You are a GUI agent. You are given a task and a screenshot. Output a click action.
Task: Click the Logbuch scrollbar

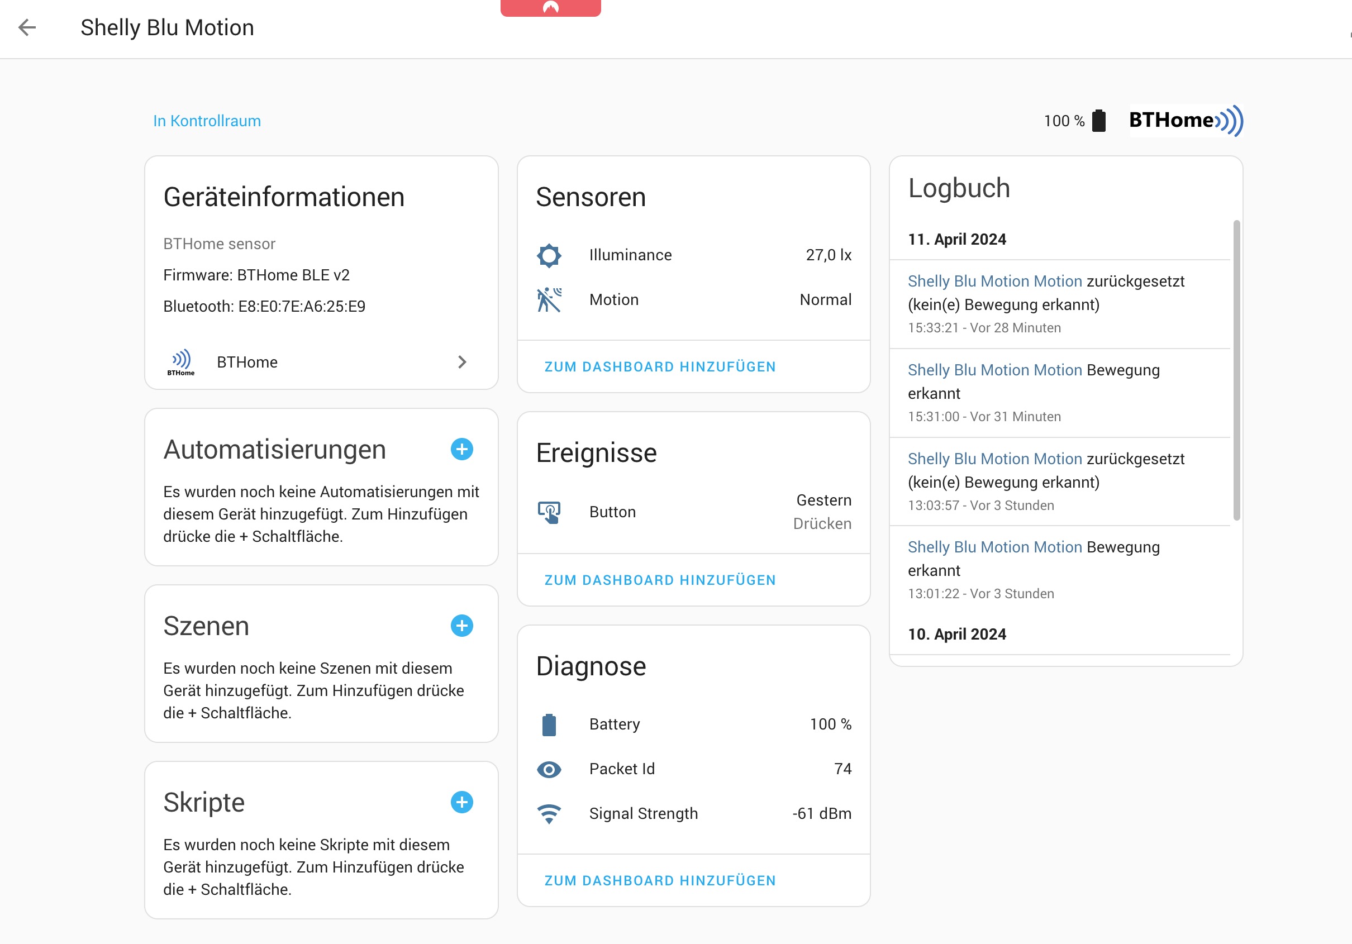point(1236,370)
